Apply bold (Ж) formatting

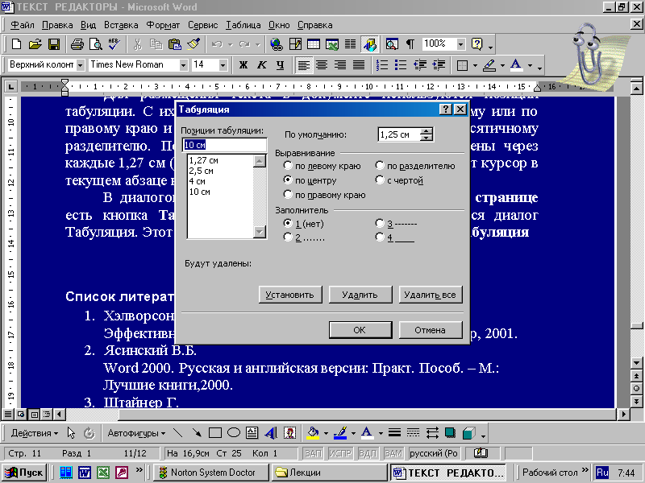coord(243,65)
